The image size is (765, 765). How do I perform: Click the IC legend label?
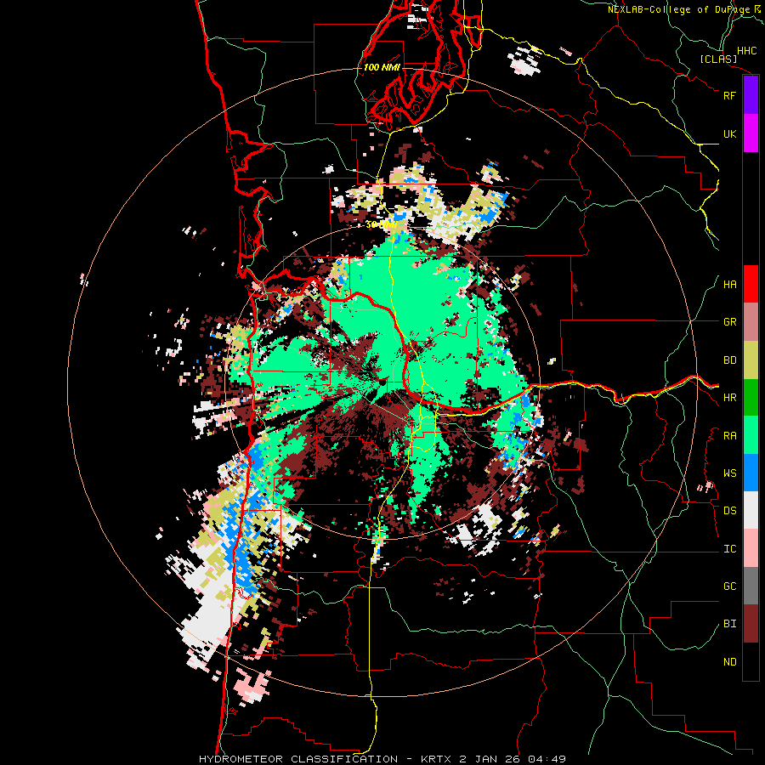(x=730, y=549)
